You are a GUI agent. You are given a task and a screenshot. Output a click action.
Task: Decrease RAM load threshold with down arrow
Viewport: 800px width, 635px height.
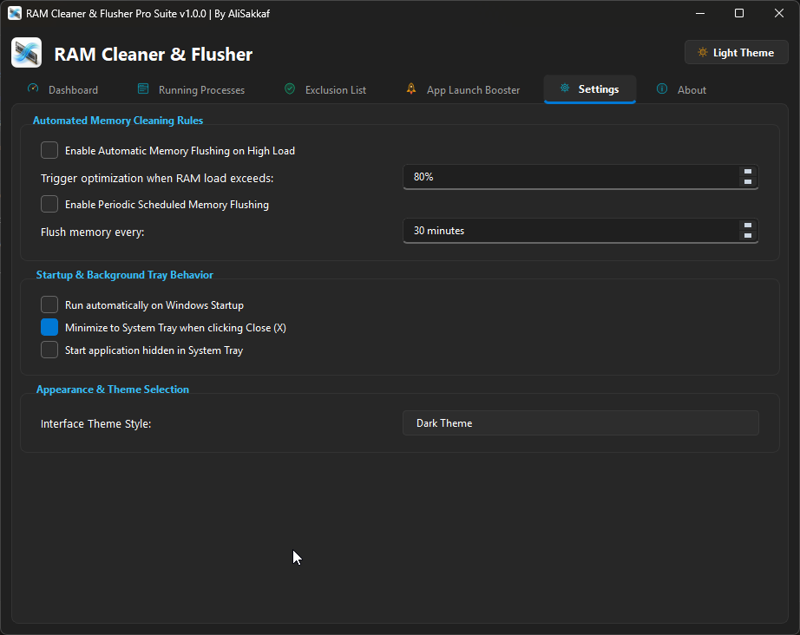click(747, 181)
